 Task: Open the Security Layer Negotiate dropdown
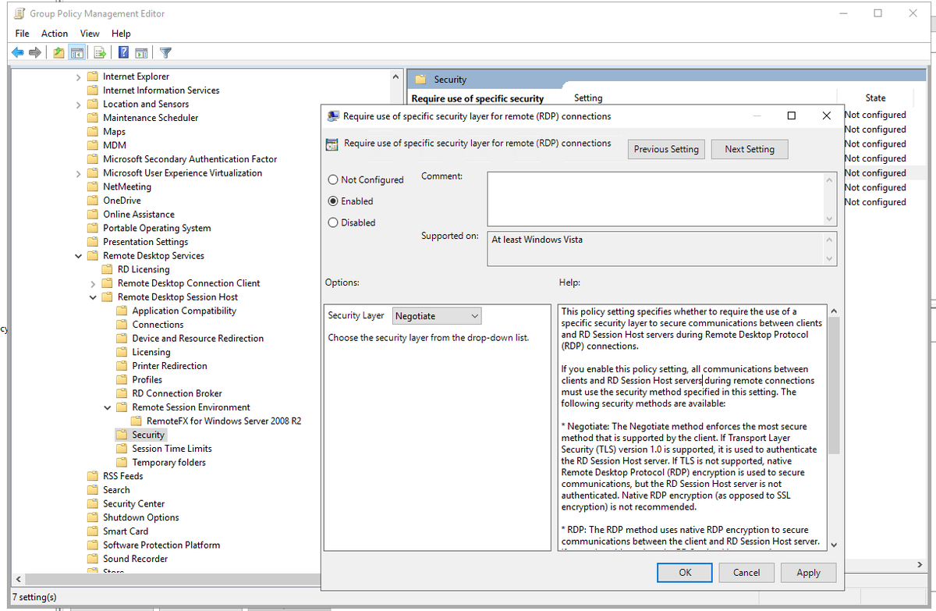click(x=437, y=316)
